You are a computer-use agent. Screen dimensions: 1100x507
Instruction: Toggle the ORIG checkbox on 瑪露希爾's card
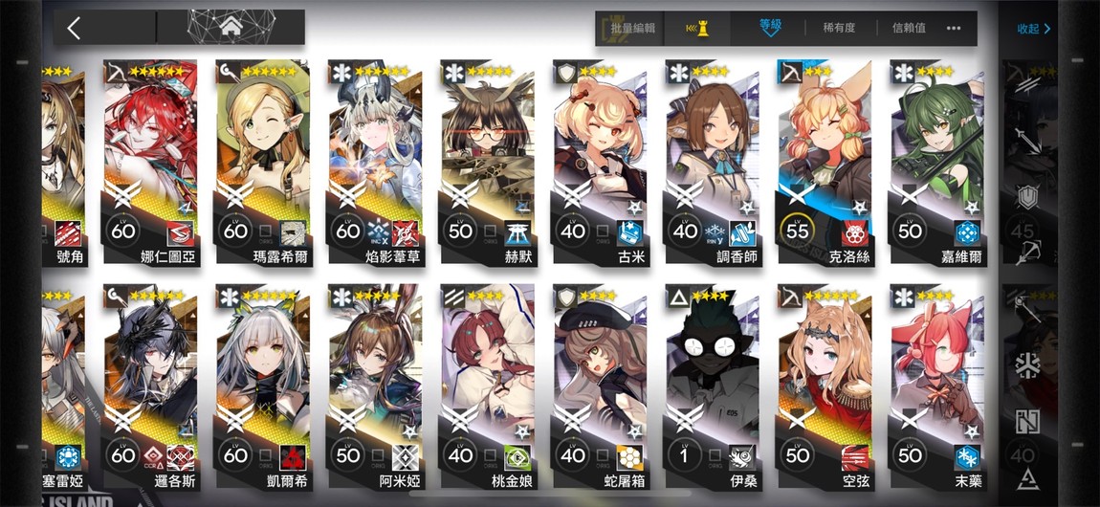[265, 231]
